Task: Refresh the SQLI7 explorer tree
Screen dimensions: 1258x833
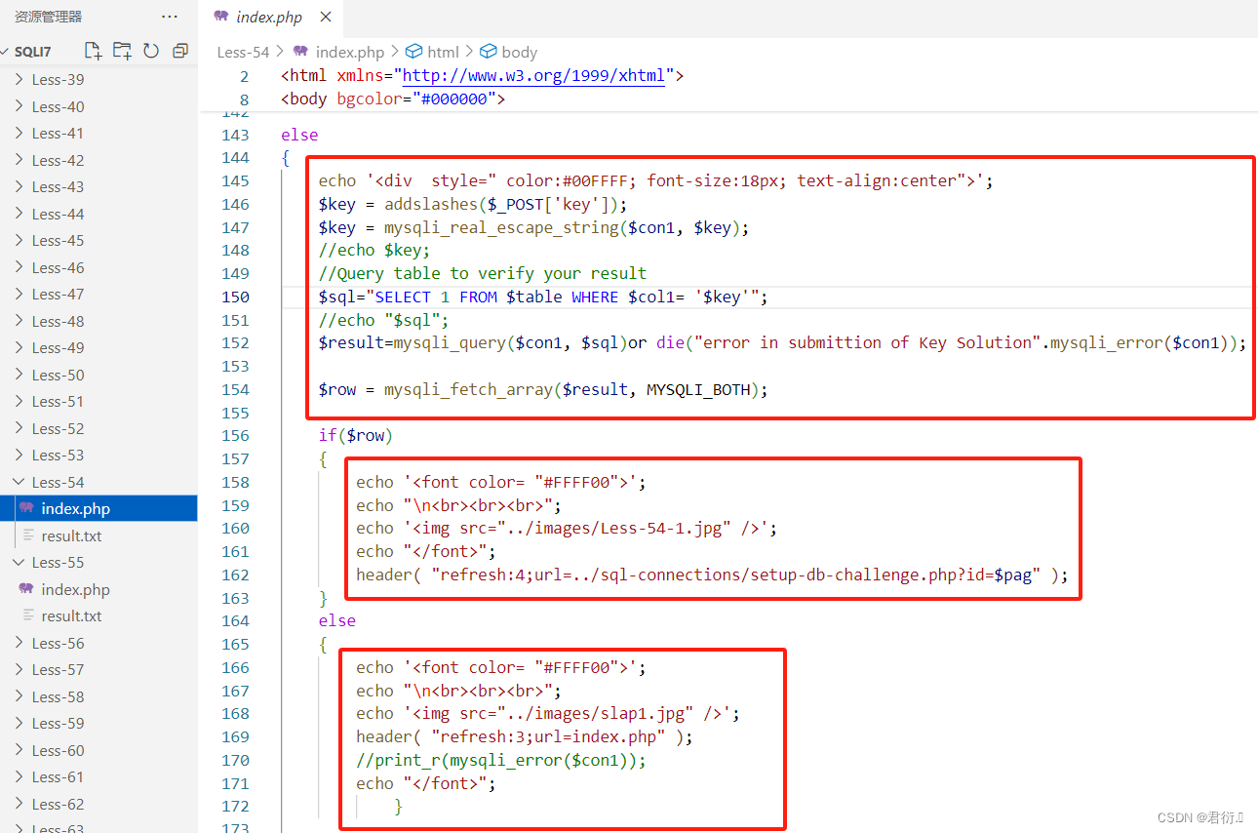Action: coord(151,51)
